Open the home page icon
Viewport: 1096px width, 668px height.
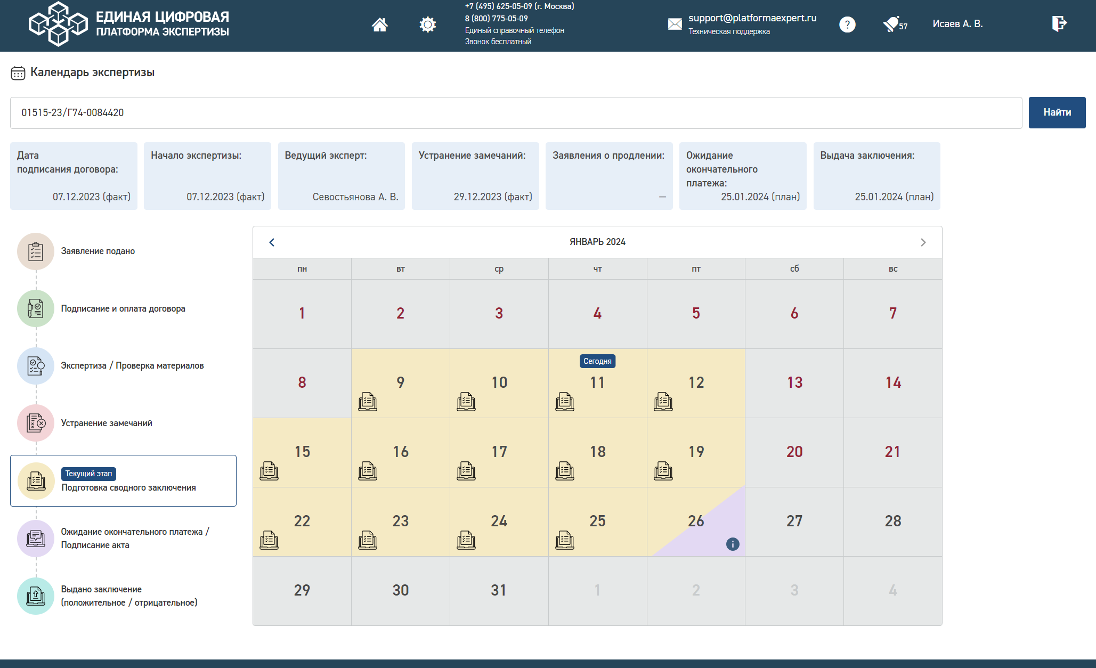tap(380, 25)
